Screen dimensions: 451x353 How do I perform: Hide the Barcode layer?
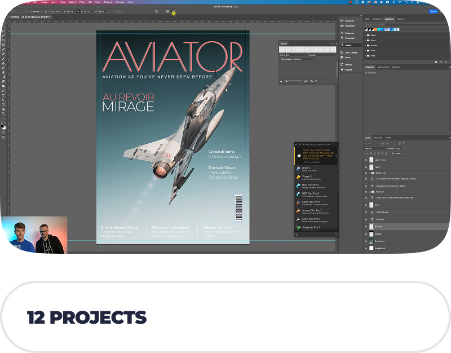click(366, 227)
